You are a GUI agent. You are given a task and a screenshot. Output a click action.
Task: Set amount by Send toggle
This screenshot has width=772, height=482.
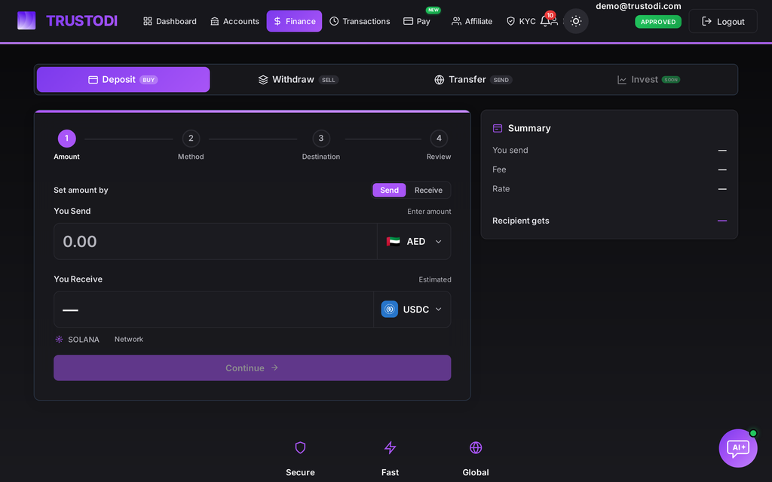click(x=389, y=191)
